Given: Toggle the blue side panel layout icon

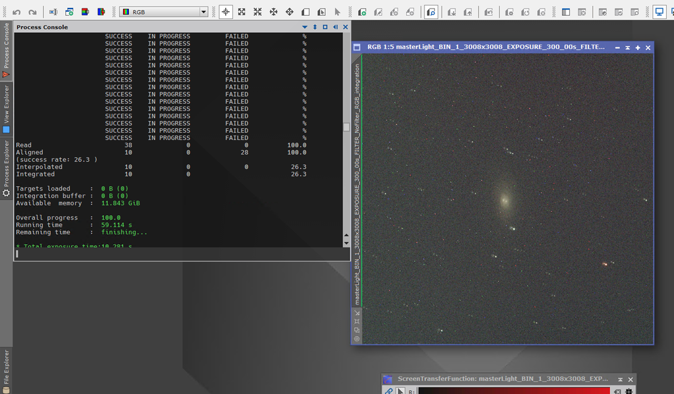Looking at the screenshot, I should [x=565, y=12].
